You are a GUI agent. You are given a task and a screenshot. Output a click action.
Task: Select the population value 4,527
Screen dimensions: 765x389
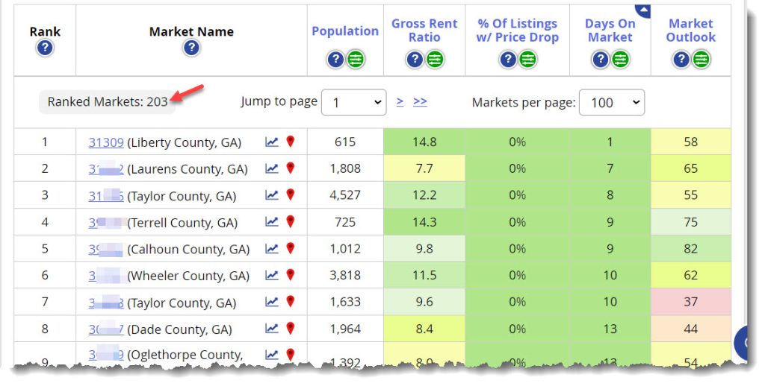click(x=345, y=195)
